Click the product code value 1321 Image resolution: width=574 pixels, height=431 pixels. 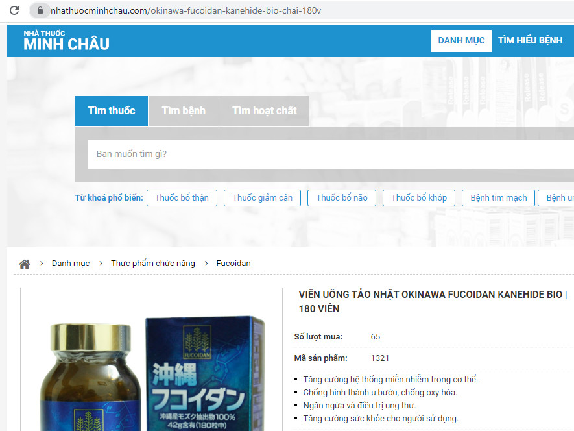(x=380, y=358)
